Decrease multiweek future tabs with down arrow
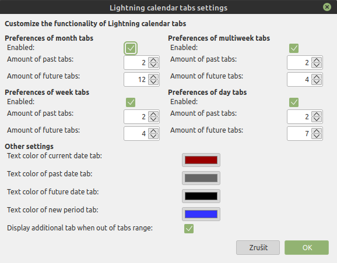This screenshot has height=263, width=337. tap(317, 82)
